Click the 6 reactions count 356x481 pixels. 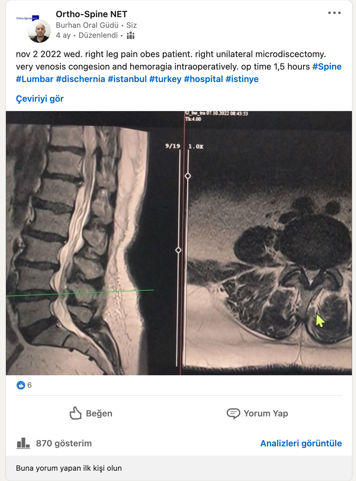tap(29, 385)
